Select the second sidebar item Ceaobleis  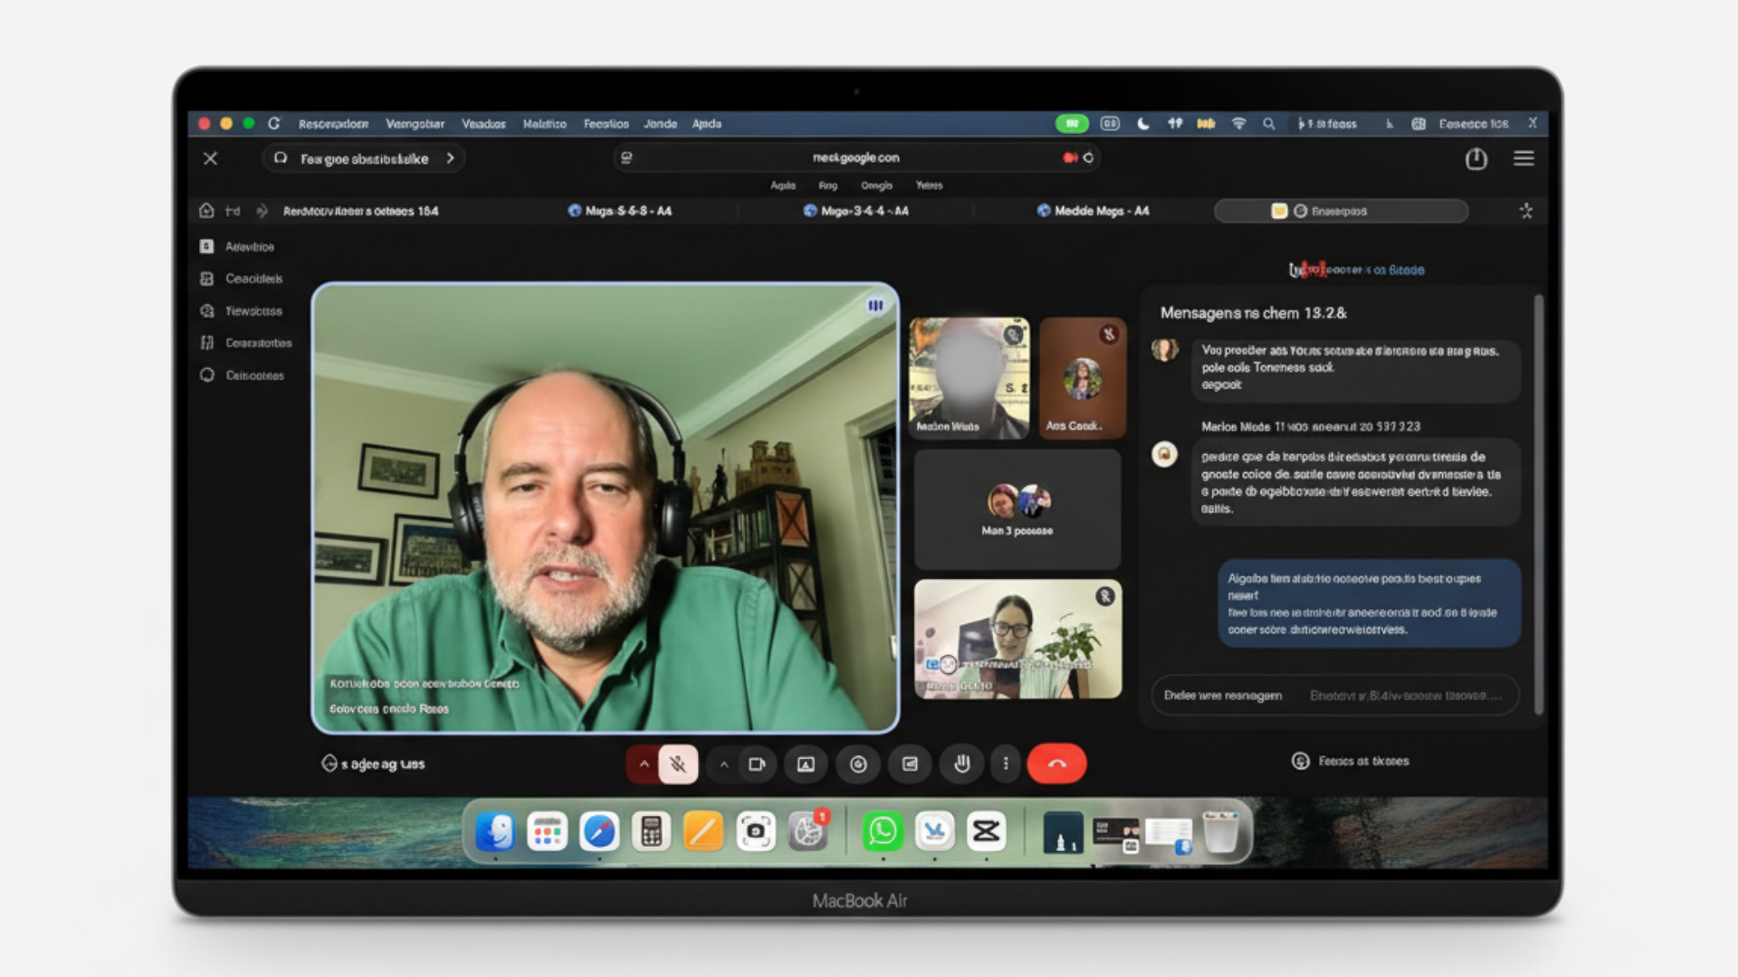click(x=242, y=279)
